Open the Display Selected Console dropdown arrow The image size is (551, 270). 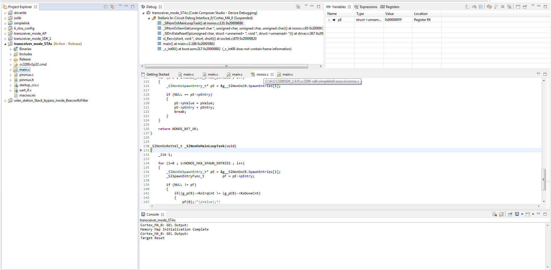pos(522,214)
